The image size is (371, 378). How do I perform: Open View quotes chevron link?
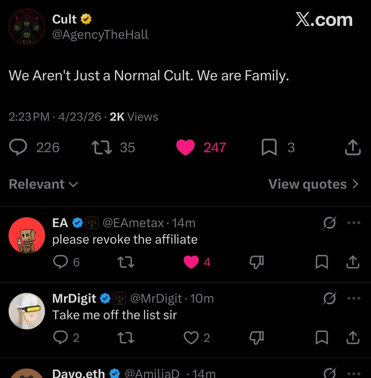click(x=314, y=184)
